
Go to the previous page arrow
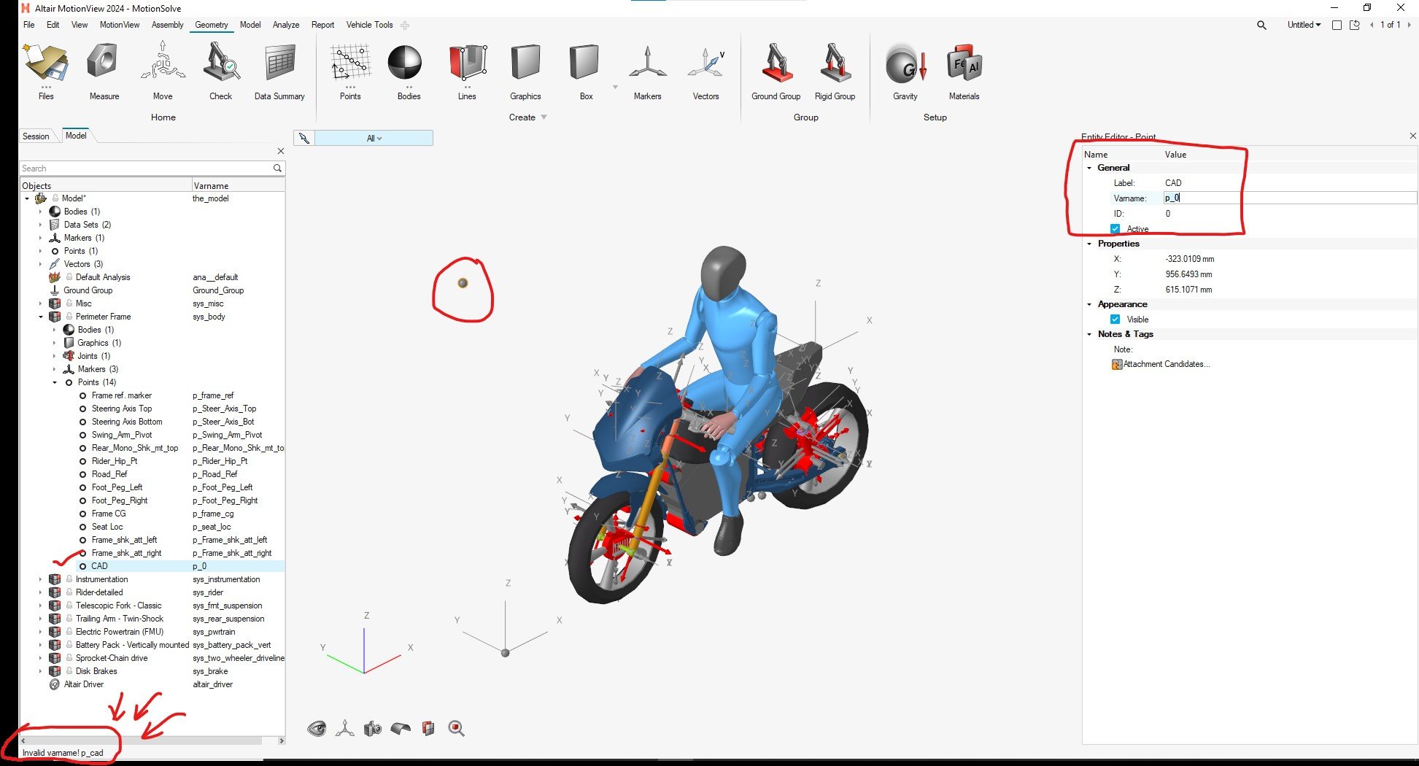(1372, 25)
